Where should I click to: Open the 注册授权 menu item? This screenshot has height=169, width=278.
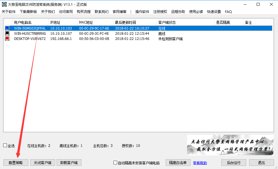tap(160, 12)
